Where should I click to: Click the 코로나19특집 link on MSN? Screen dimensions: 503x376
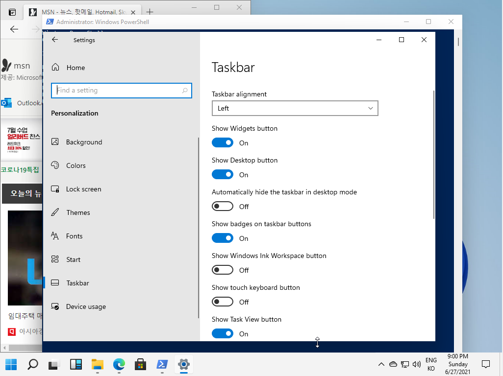(x=20, y=170)
